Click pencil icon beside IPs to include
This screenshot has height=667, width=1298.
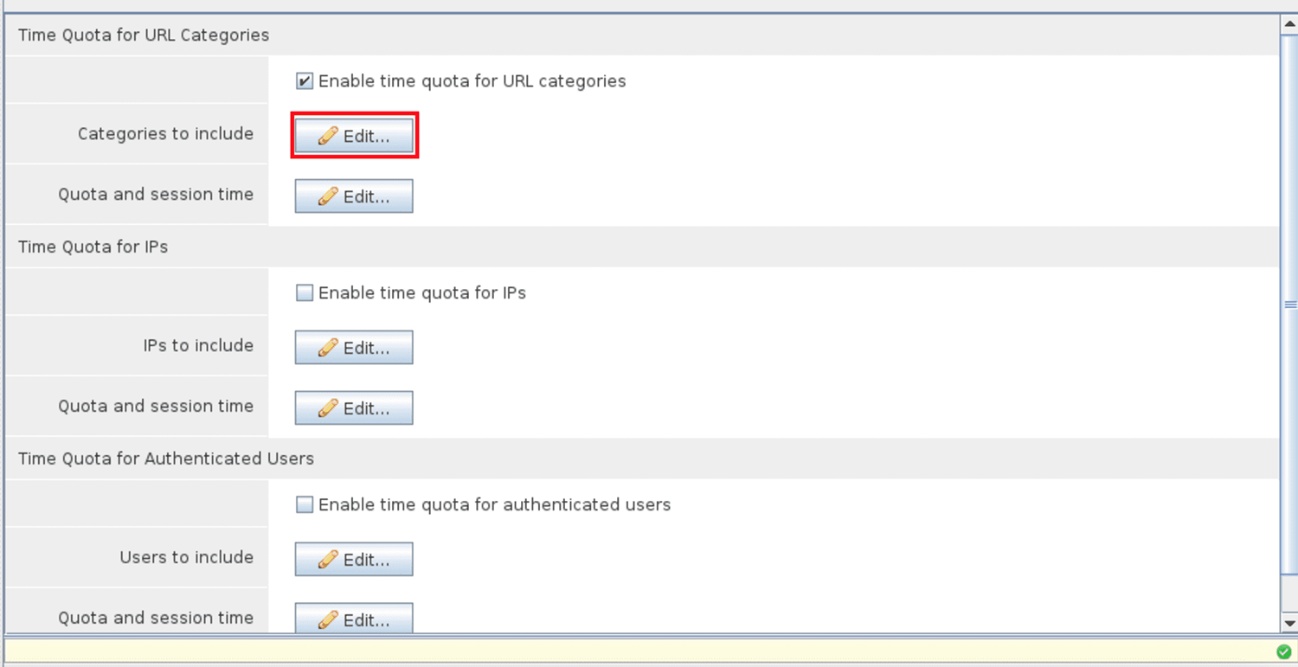327,348
